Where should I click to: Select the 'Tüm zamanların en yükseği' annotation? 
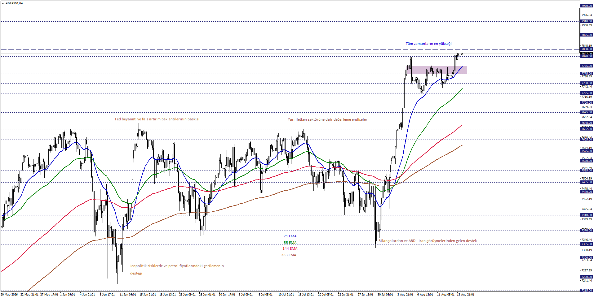428,44
